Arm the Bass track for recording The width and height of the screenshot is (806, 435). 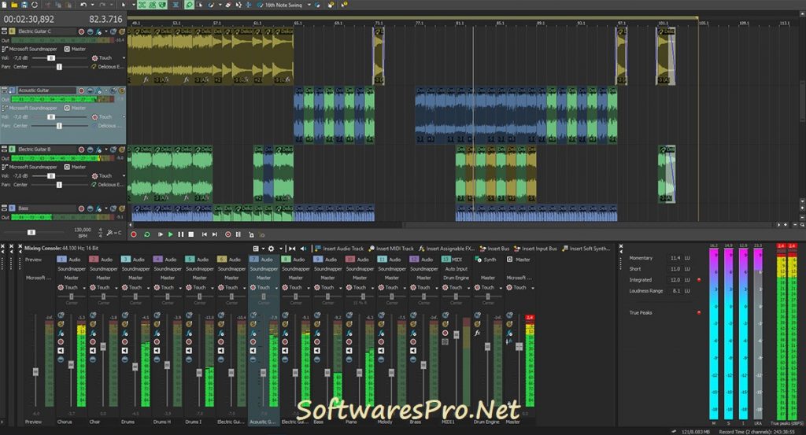(x=81, y=208)
